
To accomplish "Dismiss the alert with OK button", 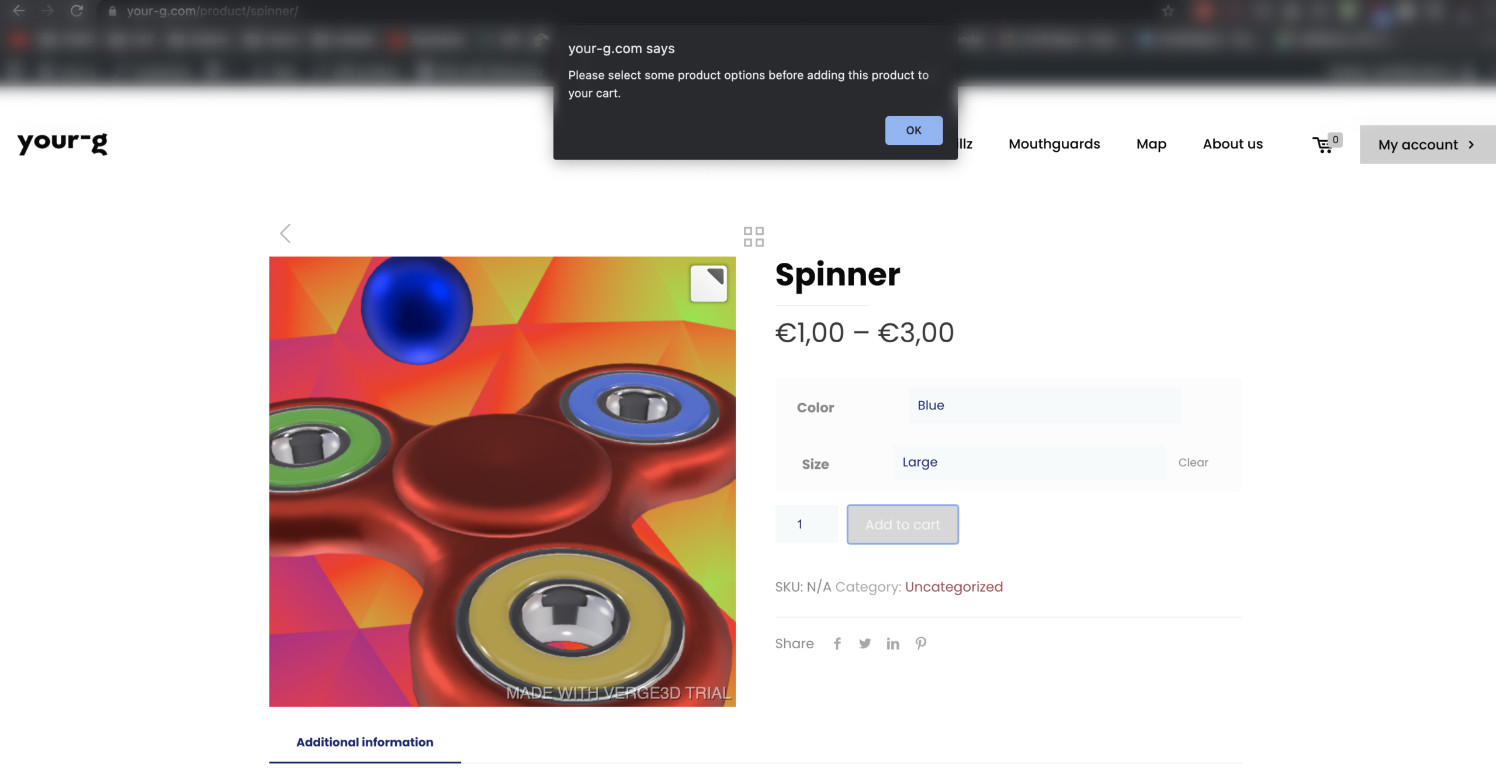I will [913, 130].
